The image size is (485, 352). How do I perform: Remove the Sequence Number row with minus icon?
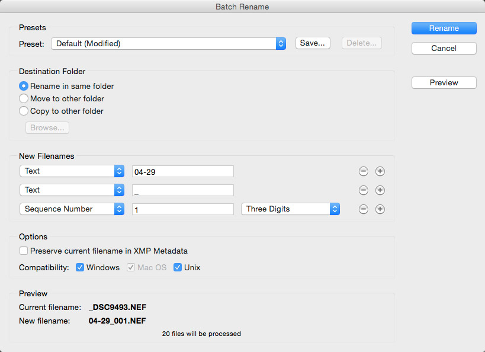363,209
